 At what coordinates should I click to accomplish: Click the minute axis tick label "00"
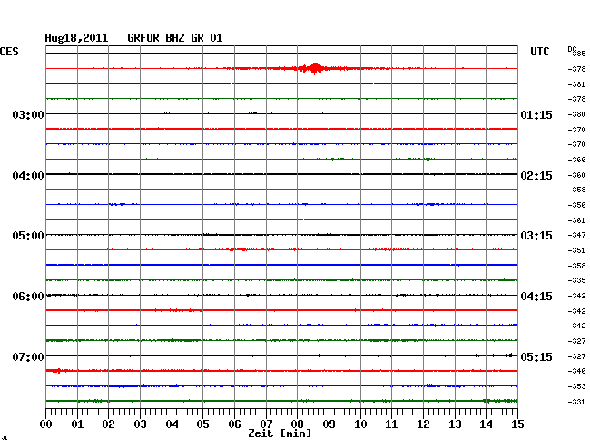pyautogui.click(x=46, y=424)
